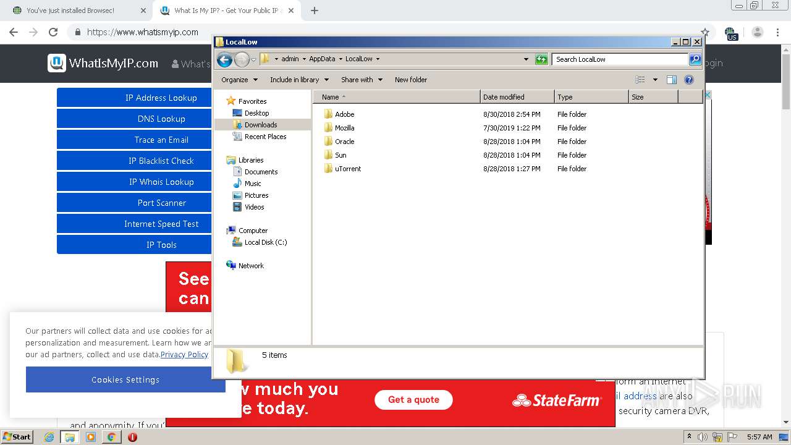The height and width of the screenshot is (445, 791).
Task: Open the Port Scanner tool
Action: click(134, 203)
